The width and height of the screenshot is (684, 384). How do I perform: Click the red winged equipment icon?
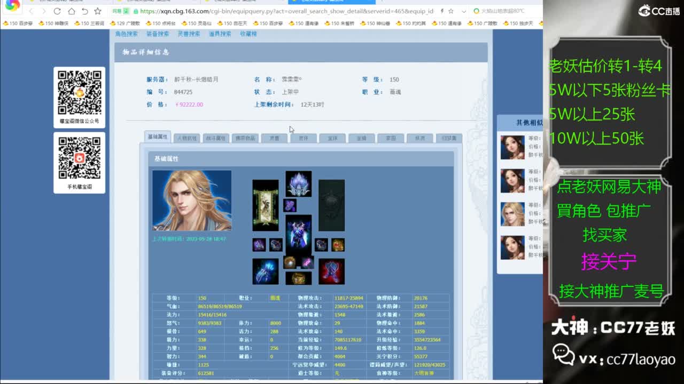coord(331,271)
